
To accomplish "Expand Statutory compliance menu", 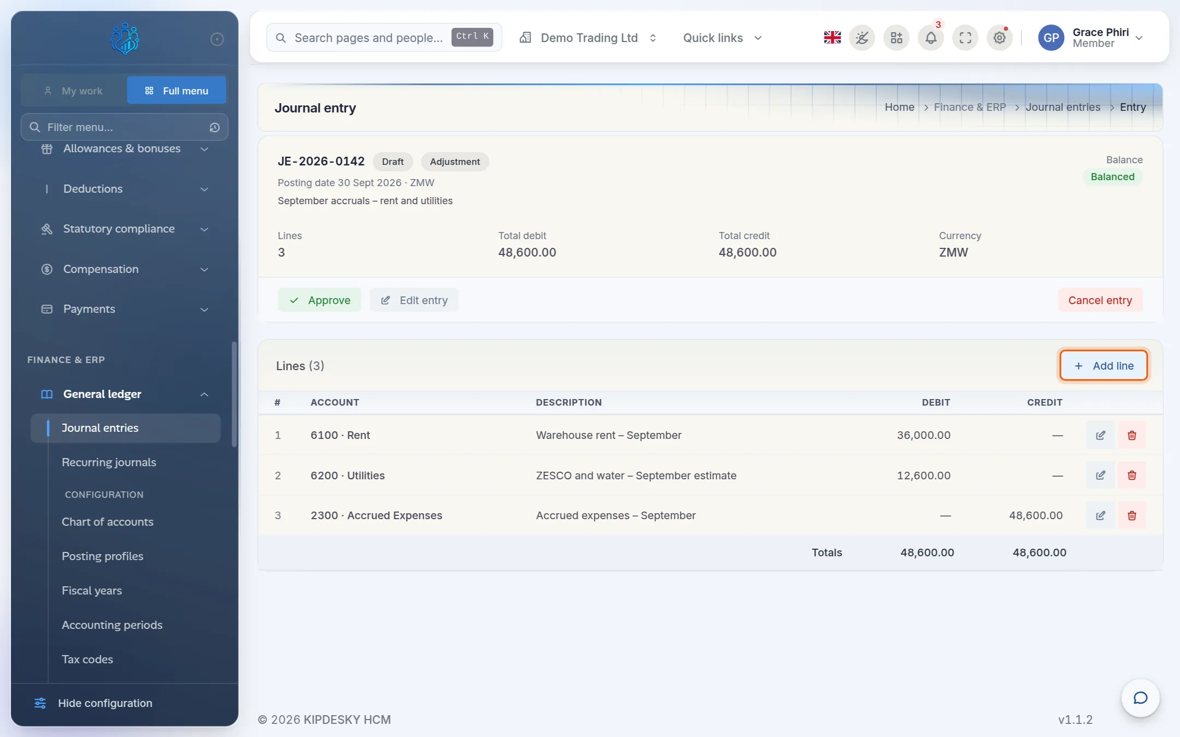I will (x=125, y=229).
